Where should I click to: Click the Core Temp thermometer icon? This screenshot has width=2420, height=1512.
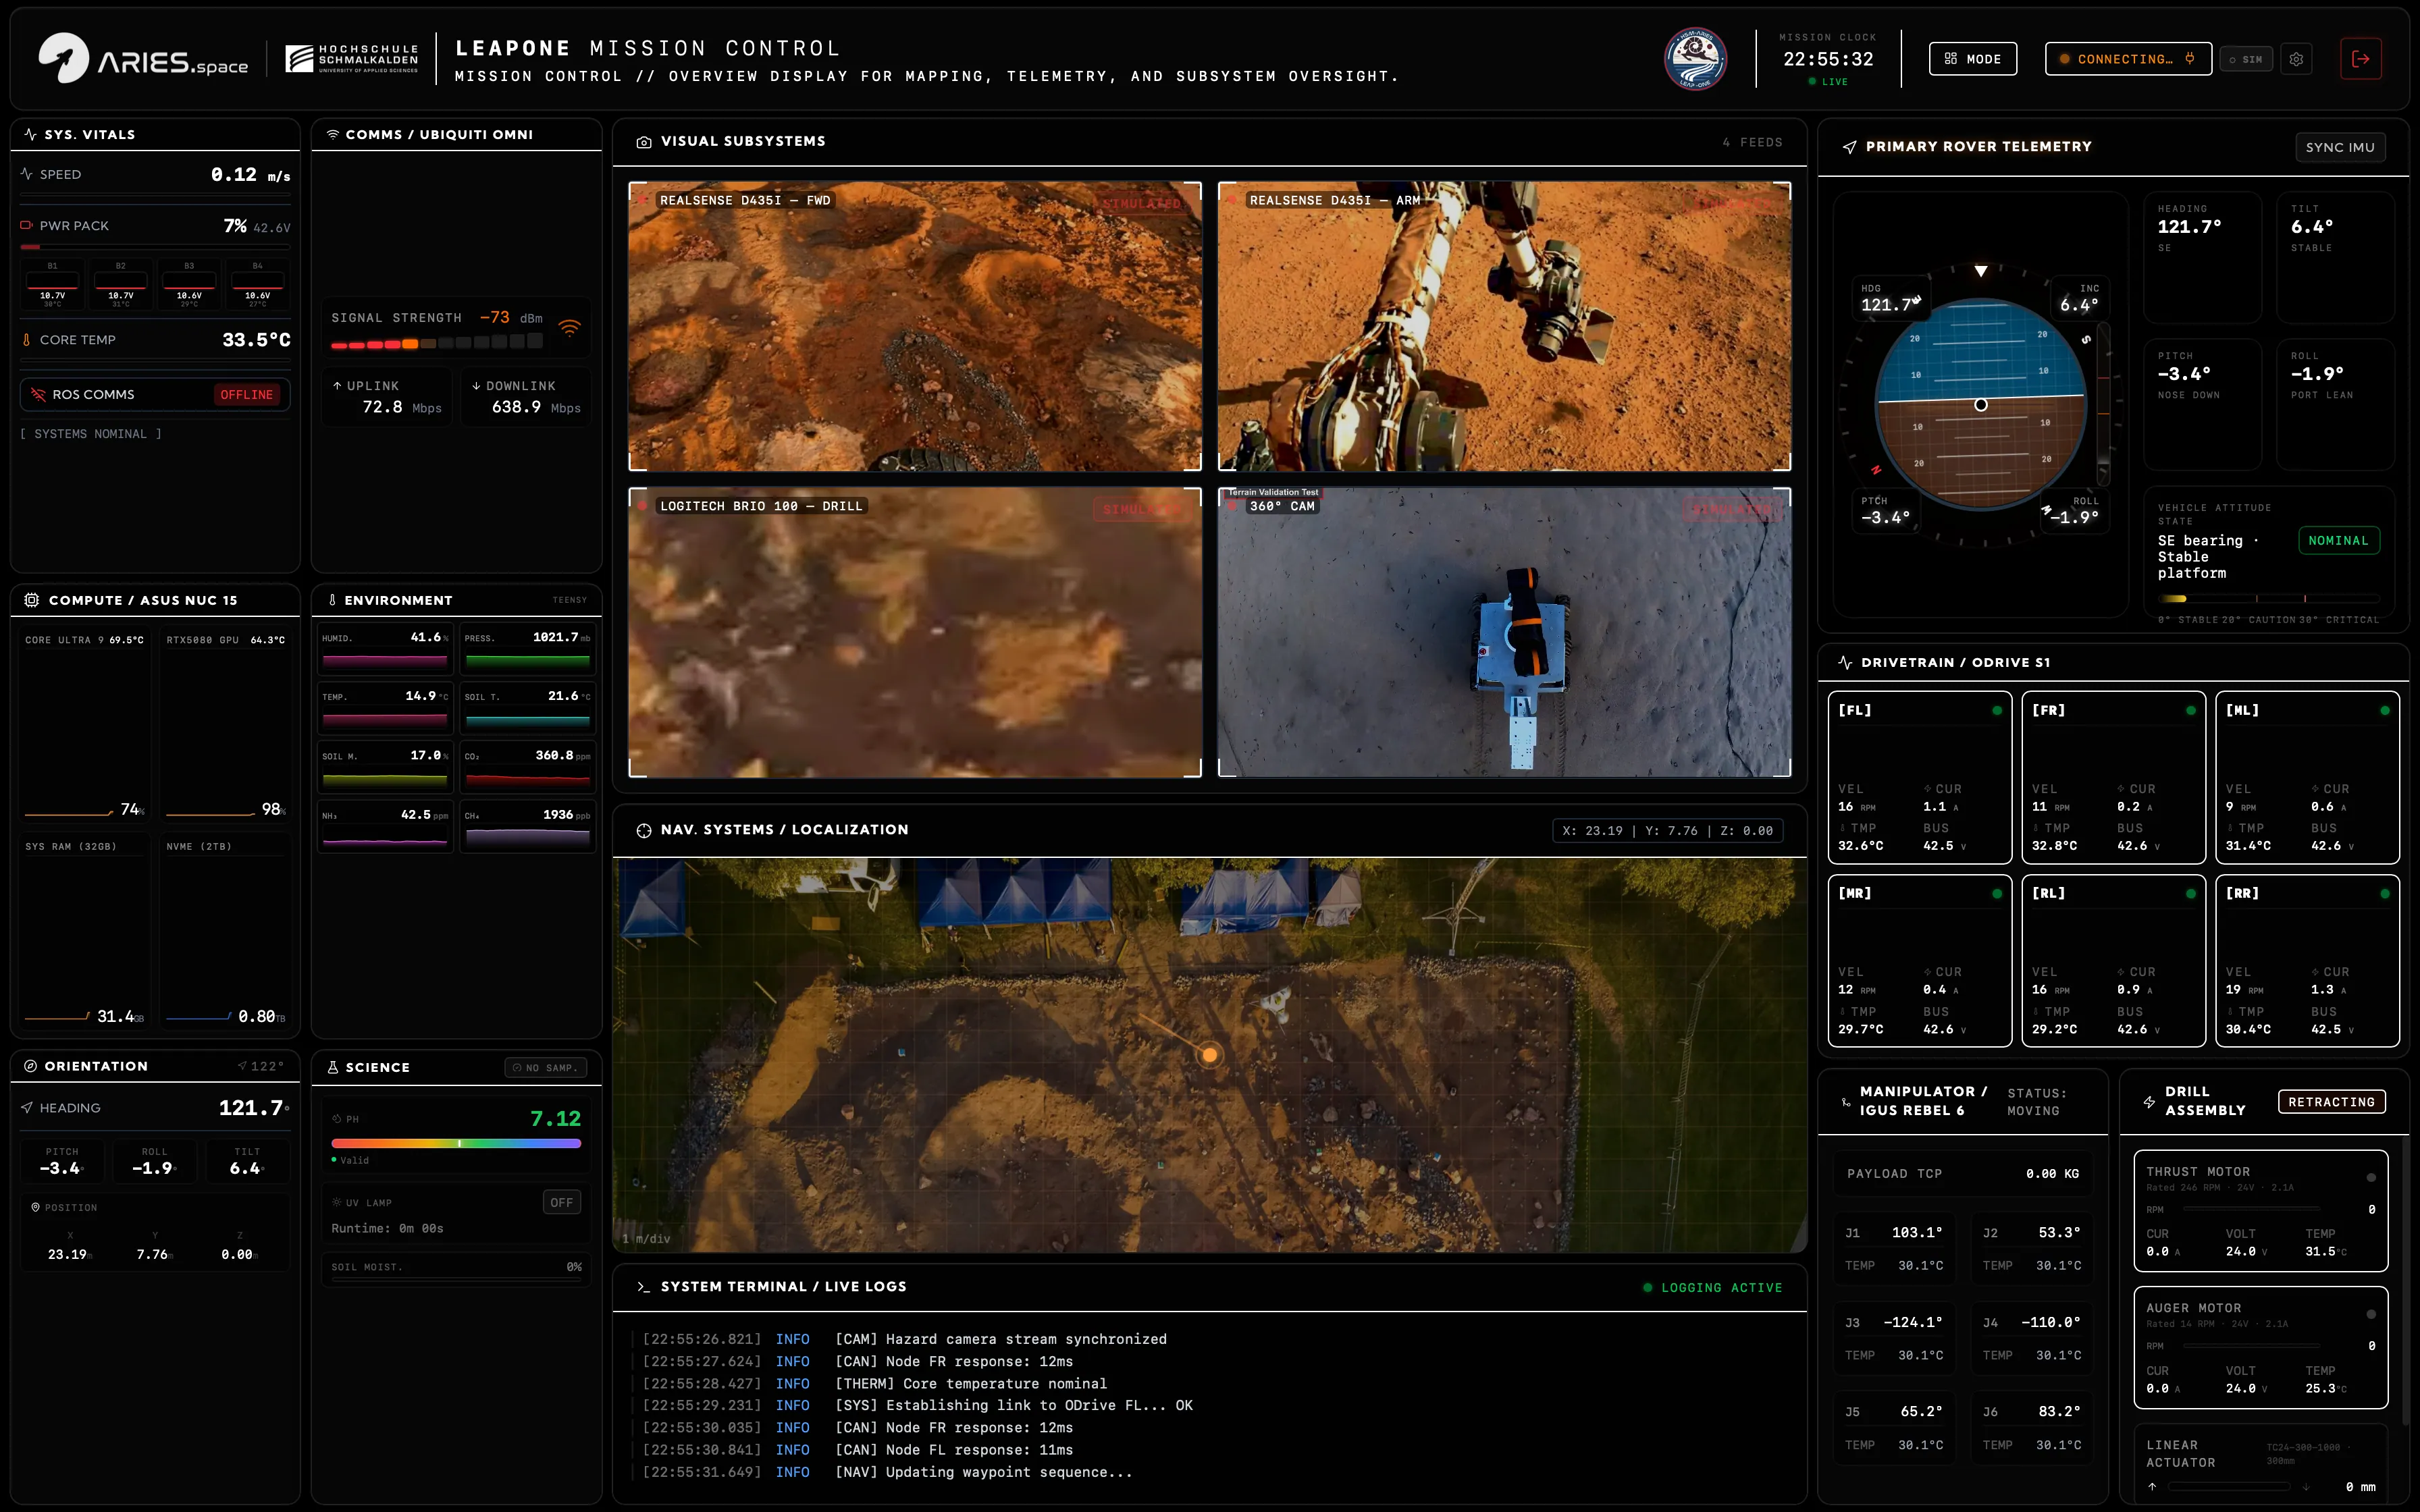click(27, 340)
